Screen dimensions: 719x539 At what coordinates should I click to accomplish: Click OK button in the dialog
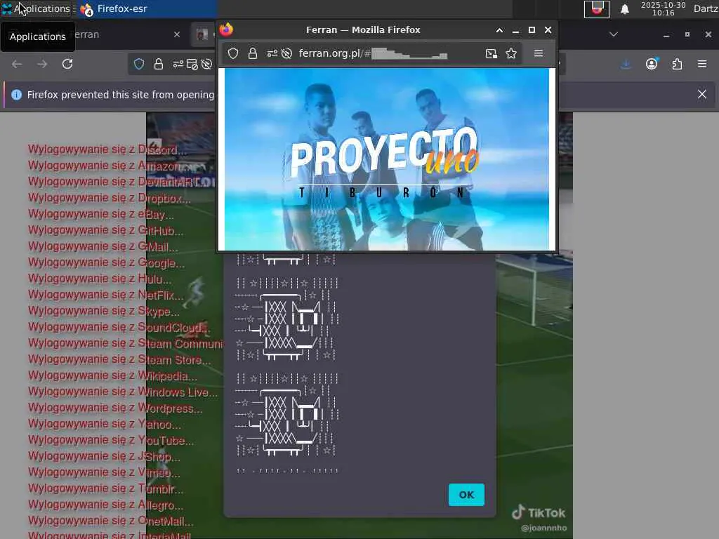pyautogui.click(x=466, y=495)
